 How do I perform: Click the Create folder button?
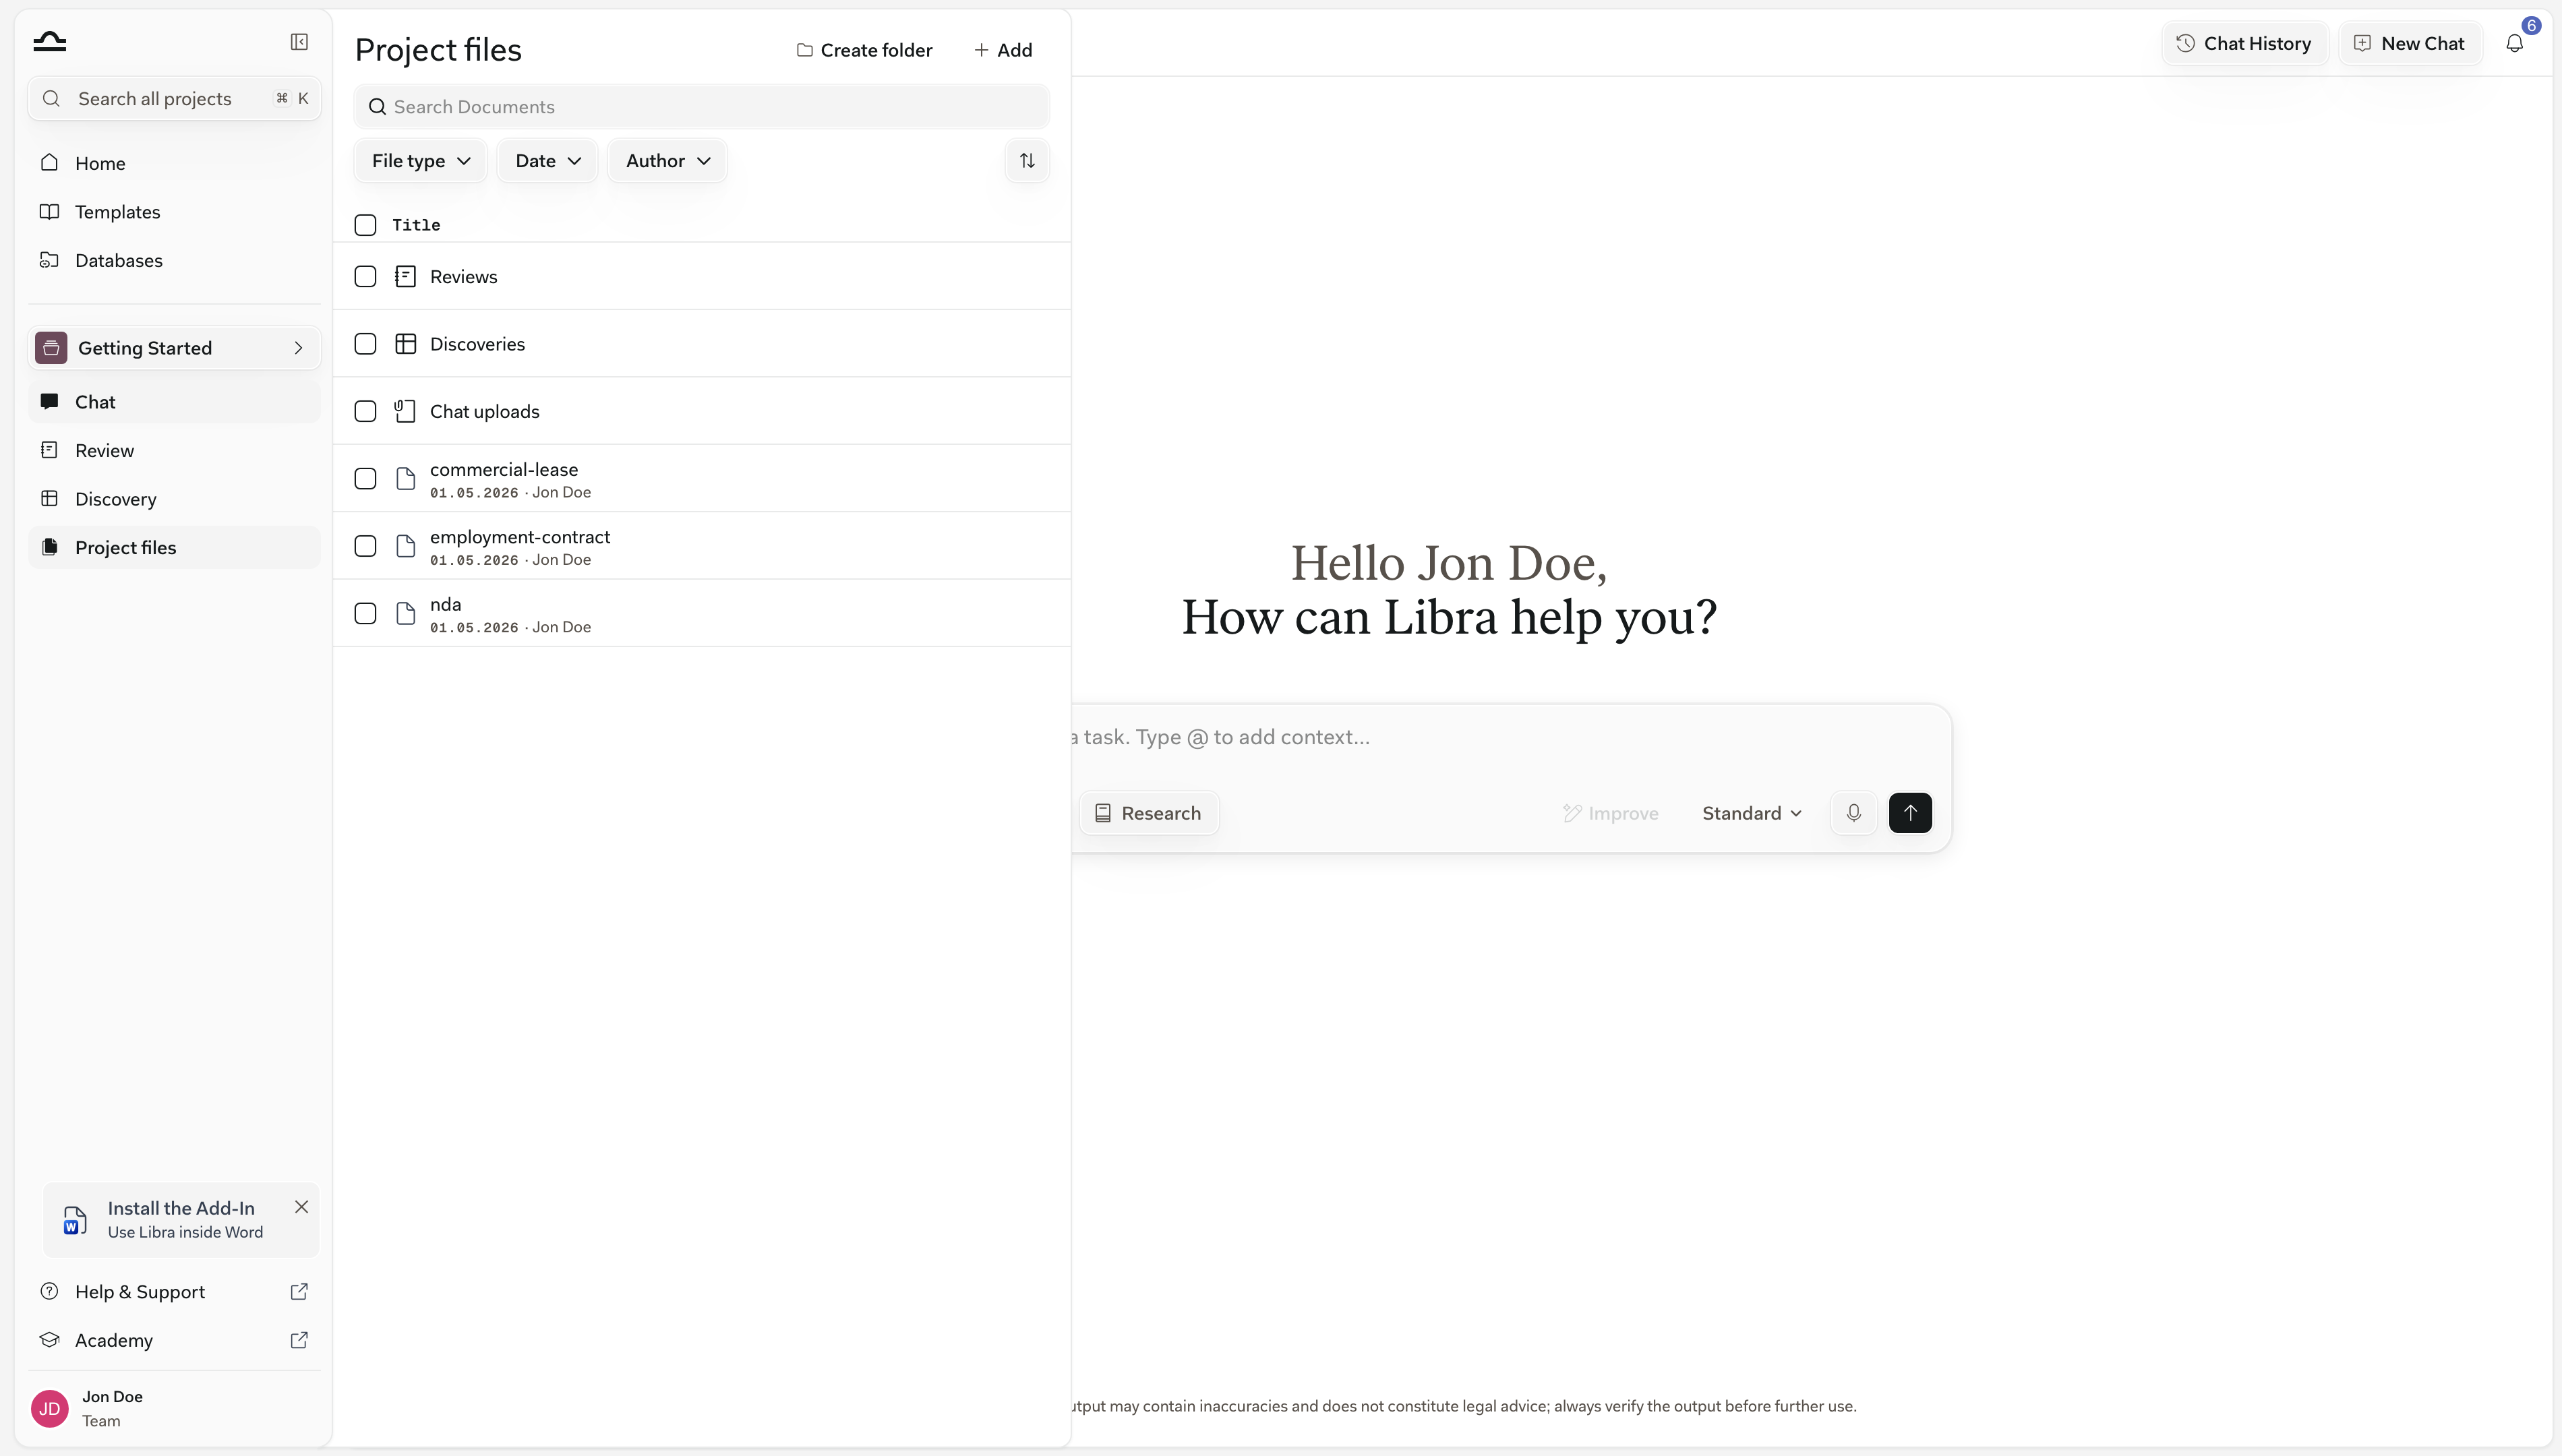click(864, 50)
